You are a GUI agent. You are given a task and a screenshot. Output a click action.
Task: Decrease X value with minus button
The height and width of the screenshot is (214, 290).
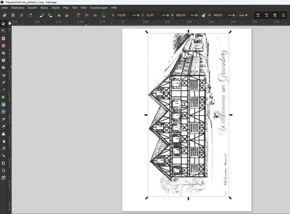click(x=134, y=15)
